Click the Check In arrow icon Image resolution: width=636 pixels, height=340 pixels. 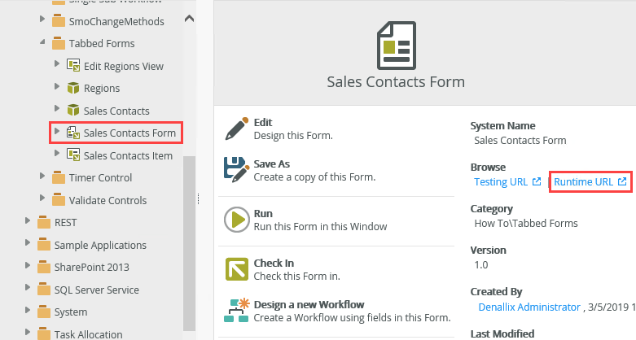tap(236, 268)
